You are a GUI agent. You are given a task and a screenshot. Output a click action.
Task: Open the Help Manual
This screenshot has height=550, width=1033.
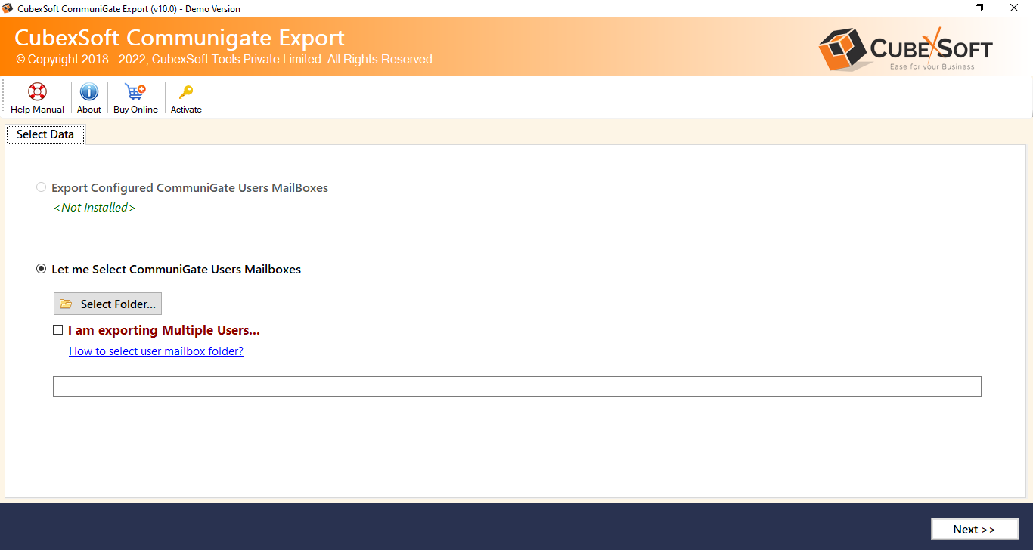click(x=37, y=97)
